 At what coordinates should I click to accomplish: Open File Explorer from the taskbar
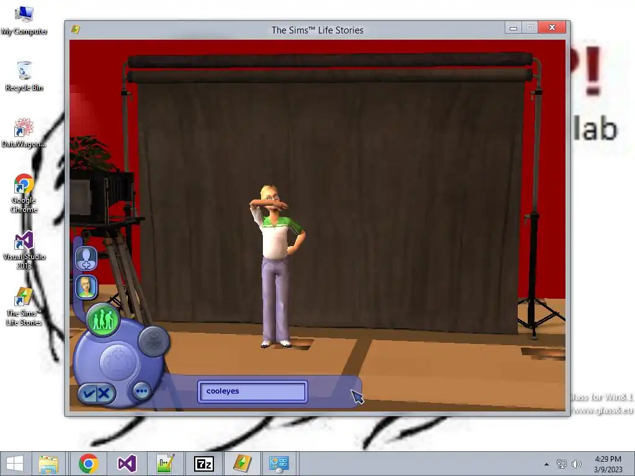[48, 464]
